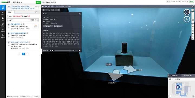Click the save icon in panorama toolbar
This screenshot has width=195, height=98.
[x=193, y=36]
